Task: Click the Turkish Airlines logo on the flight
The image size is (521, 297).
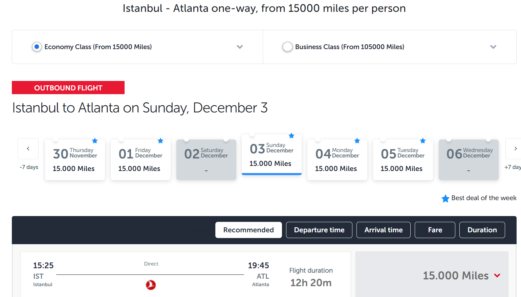Action: pyautogui.click(x=151, y=285)
